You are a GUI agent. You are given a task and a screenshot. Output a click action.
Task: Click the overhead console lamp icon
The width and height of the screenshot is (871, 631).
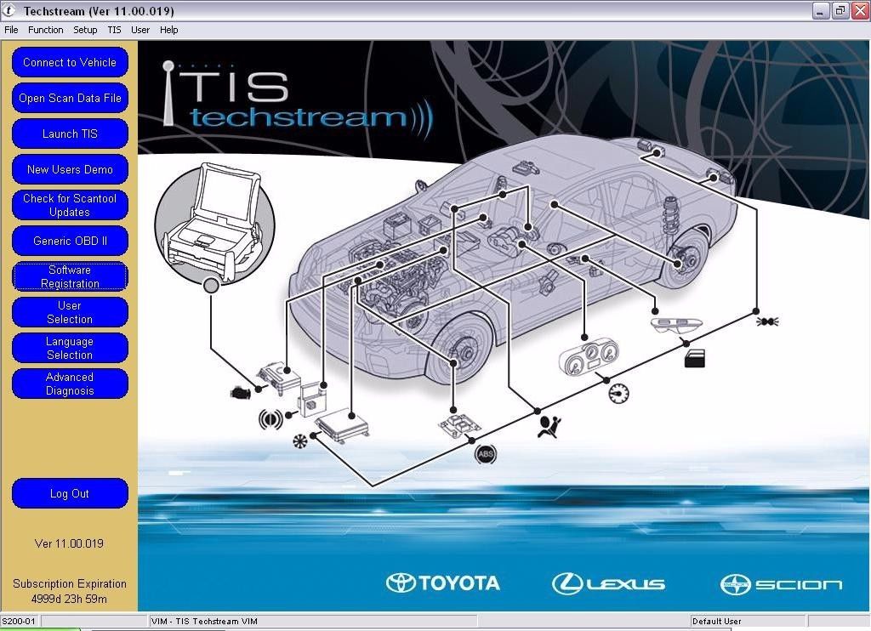click(676, 325)
